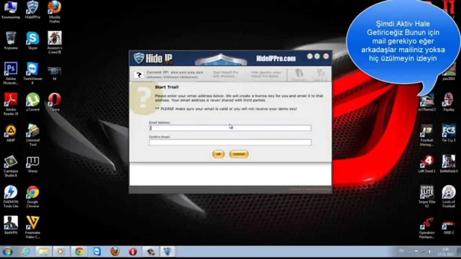
Task: Click the HideIPPro.com link in header
Action: point(276,58)
